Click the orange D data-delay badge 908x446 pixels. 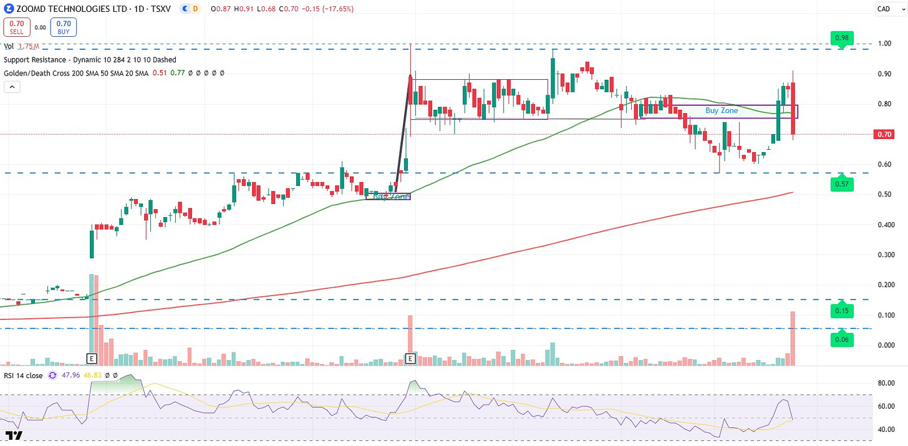(x=195, y=9)
